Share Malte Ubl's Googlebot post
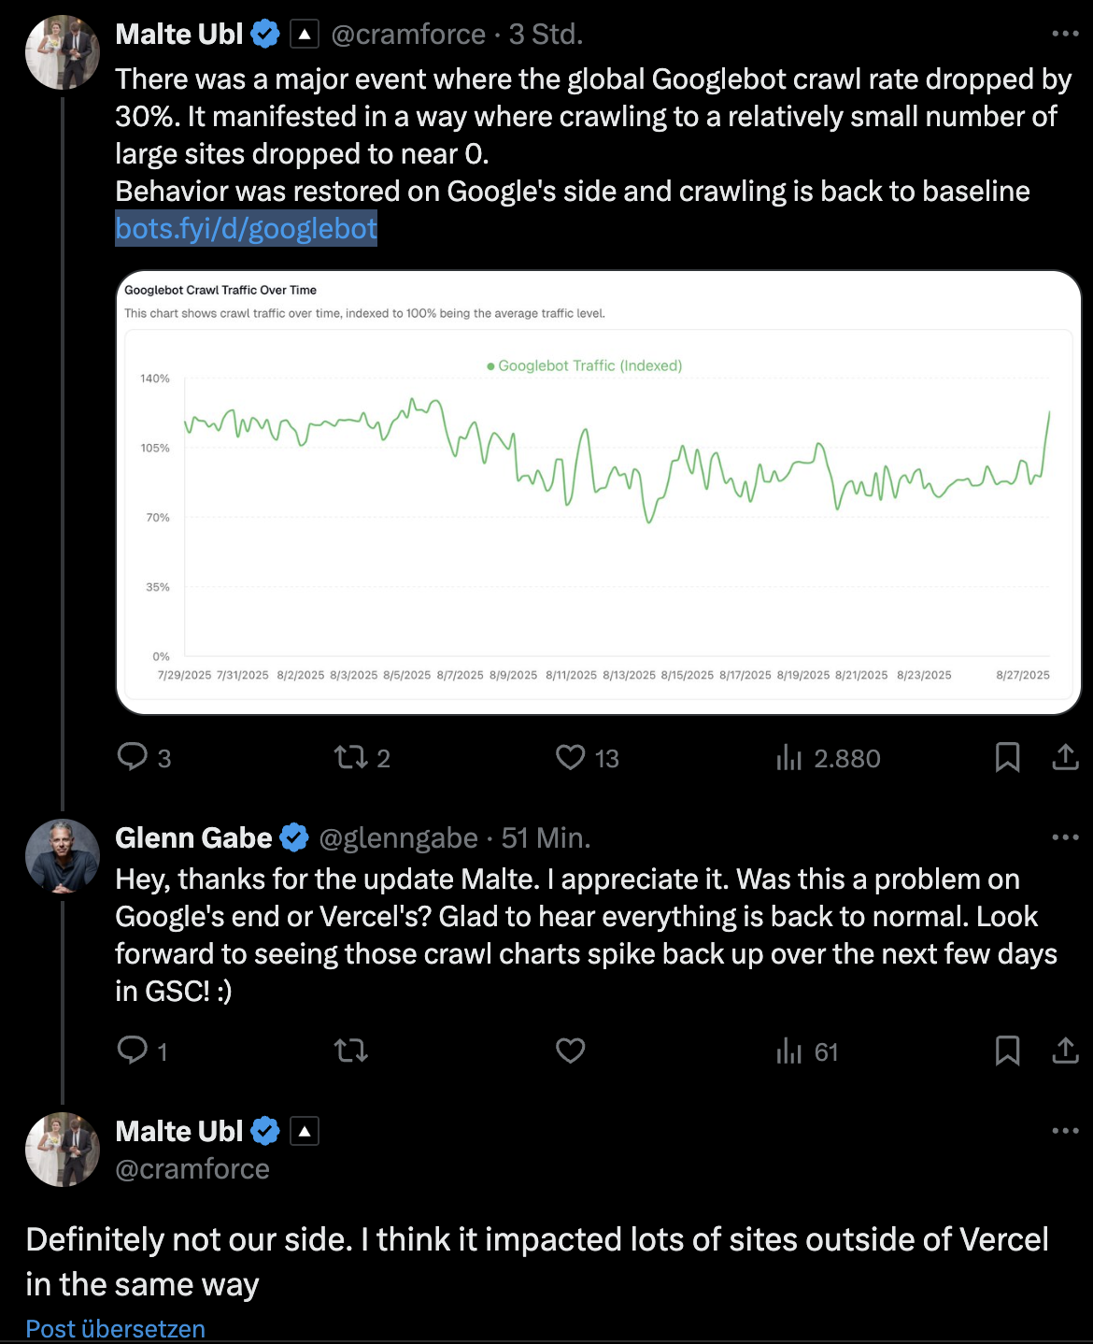The height and width of the screenshot is (1344, 1093). click(1065, 758)
